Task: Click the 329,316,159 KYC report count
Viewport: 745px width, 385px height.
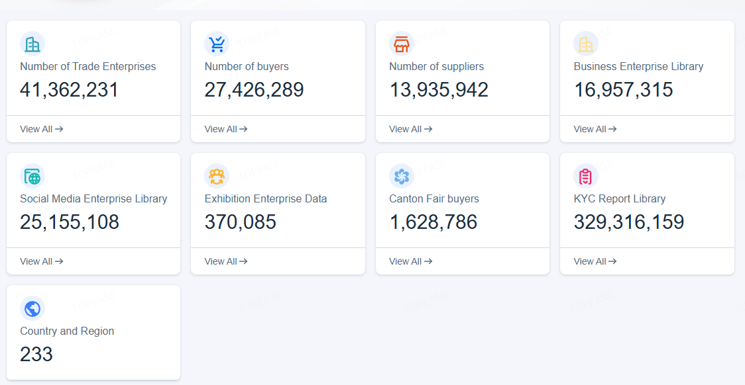Action: tap(629, 222)
